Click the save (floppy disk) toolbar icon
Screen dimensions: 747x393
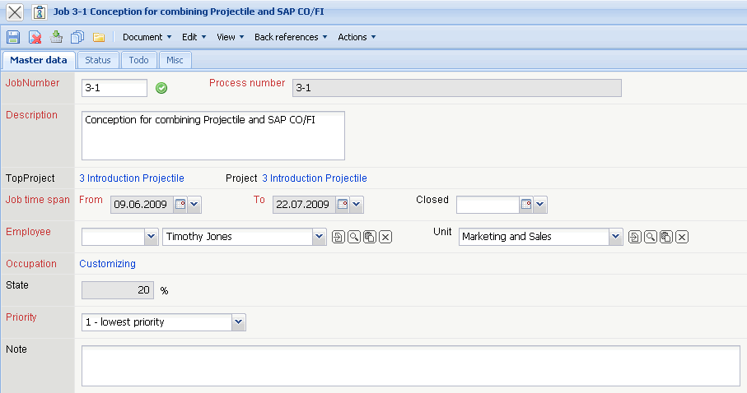click(x=13, y=37)
